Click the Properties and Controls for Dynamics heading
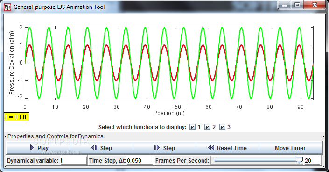The height and width of the screenshot is (172, 329). click(56, 136)
